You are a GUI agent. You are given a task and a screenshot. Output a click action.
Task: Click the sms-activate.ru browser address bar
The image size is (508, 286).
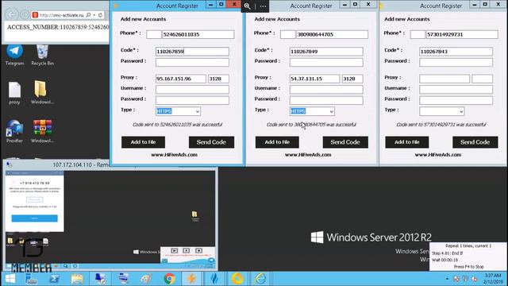pos(62,15)
